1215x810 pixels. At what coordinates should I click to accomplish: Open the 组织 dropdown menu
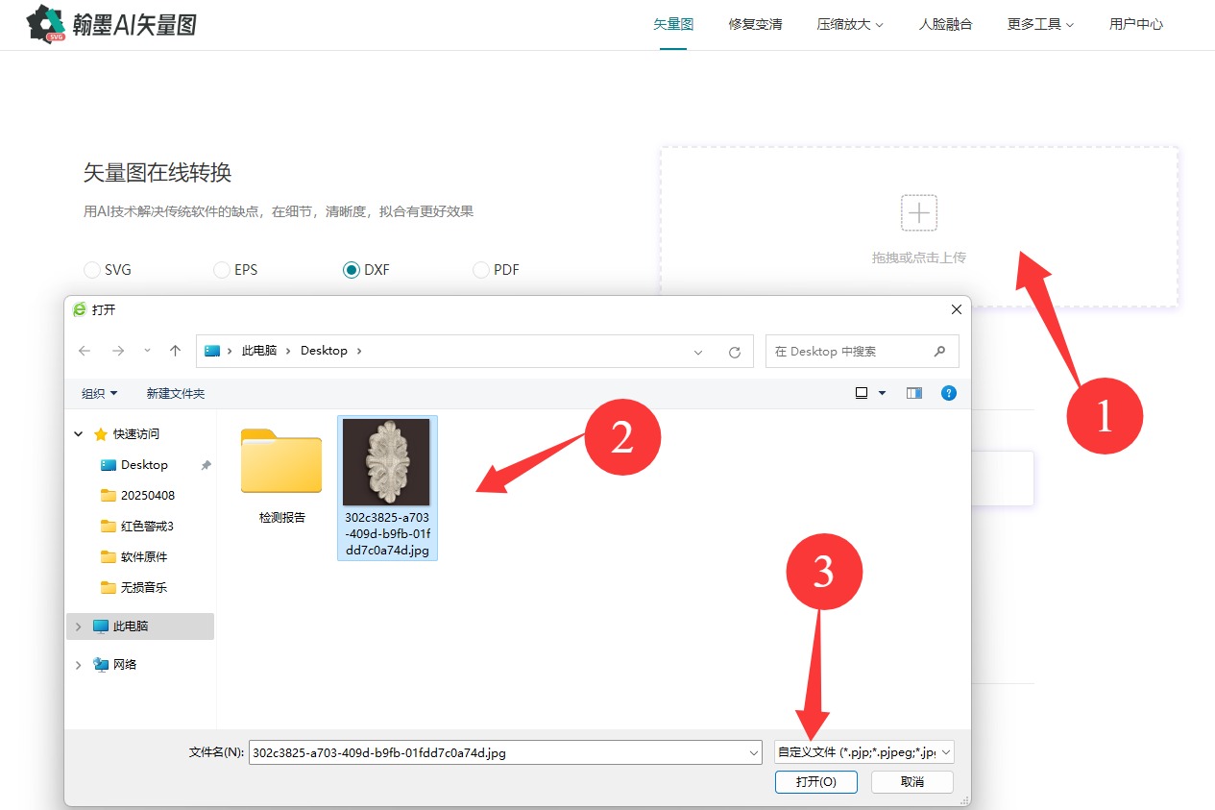pyautogui.click(x=99, y=394)
